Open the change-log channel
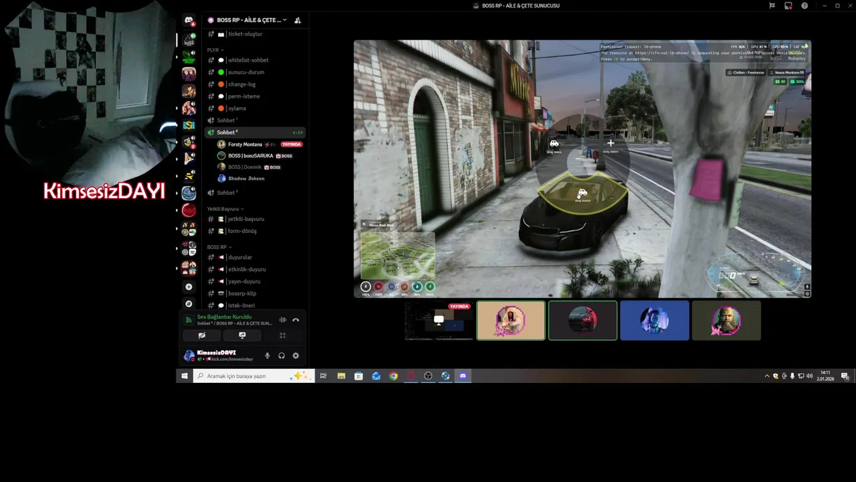The image size is (856, 482). click(255, 84)
